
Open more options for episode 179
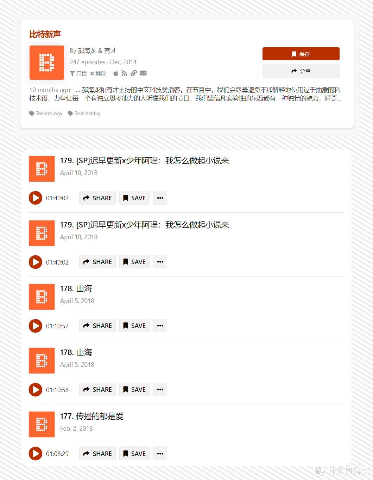(x=160, y=198)
